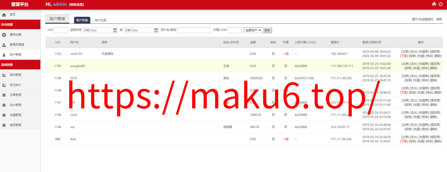The image size is (447, 172).
Task: Click the 金额 column header
Action: click(x=253, y=42)
